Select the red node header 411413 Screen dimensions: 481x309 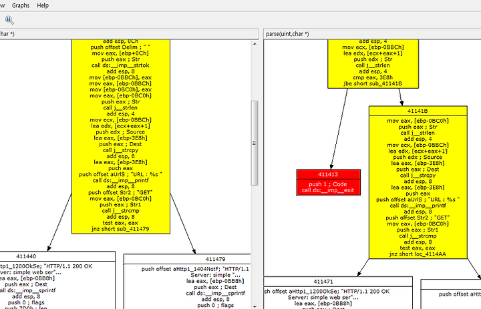328,174
